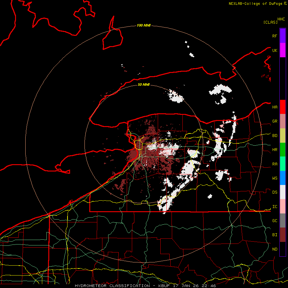Select the BI brown legend swatch
The image size is (288, 288).
pyautogui.click(x=283, y=235)
